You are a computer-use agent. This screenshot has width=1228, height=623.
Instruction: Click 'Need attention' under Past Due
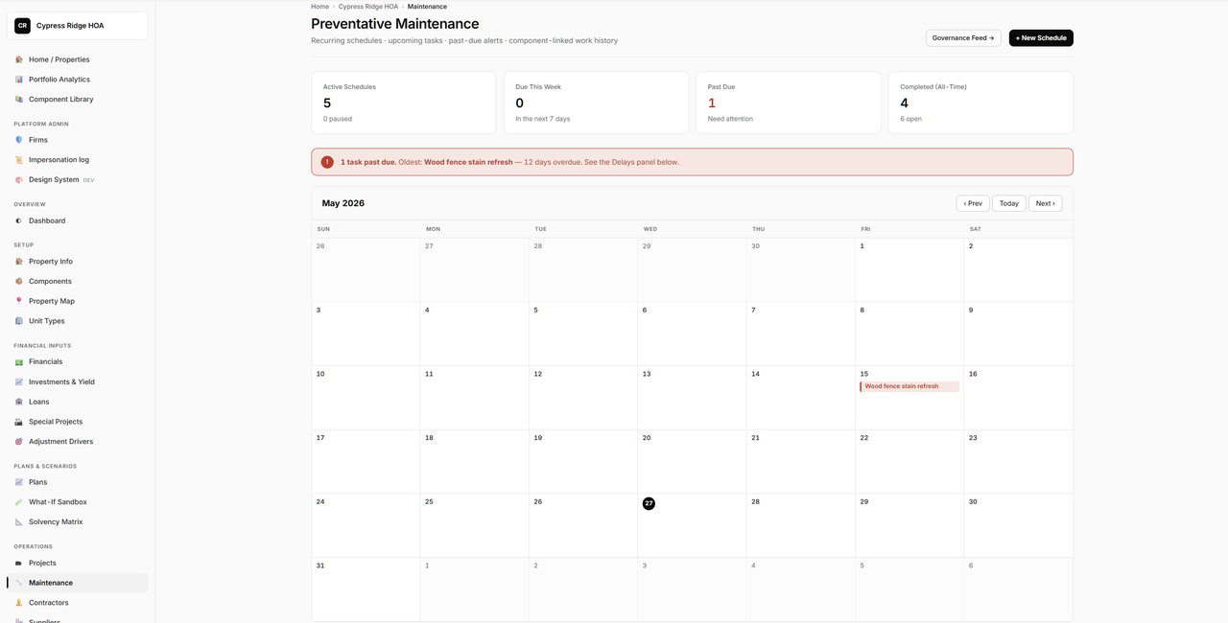pos(731,119)
